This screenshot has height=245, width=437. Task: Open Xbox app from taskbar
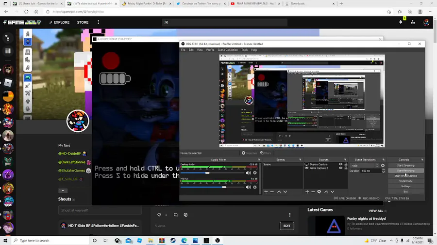click(118, 241)
